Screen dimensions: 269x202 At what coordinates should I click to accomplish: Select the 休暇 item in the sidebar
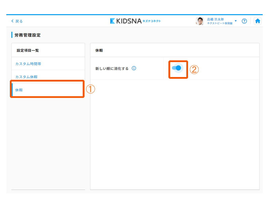[x=19, y=90]
